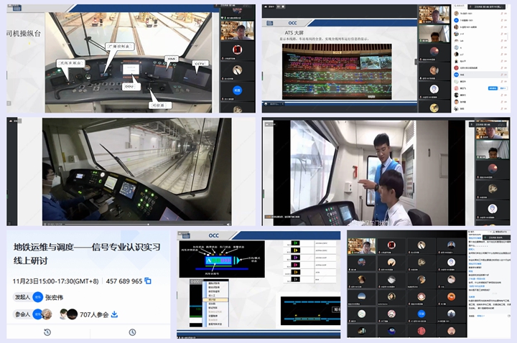Viewport: 517px width, 343px height.
Task: Open meeting history icon at bottom left
Action: pyautogui.click(x=47, y=332)
